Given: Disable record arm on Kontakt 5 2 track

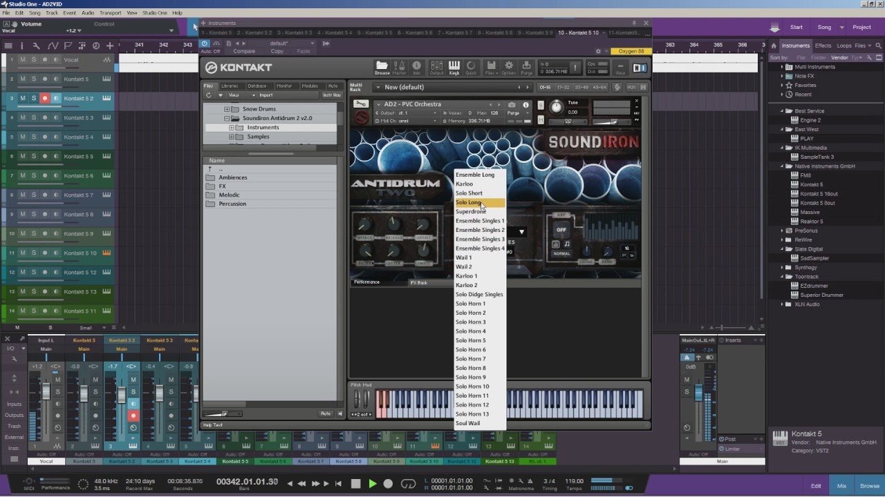Looking at the screenshot, I should [x=45, y=99].
